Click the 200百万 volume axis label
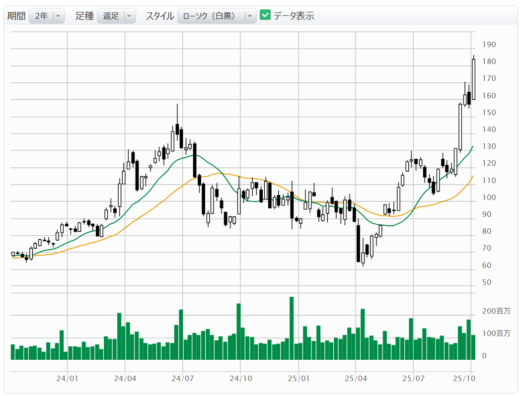 [496, 311]
